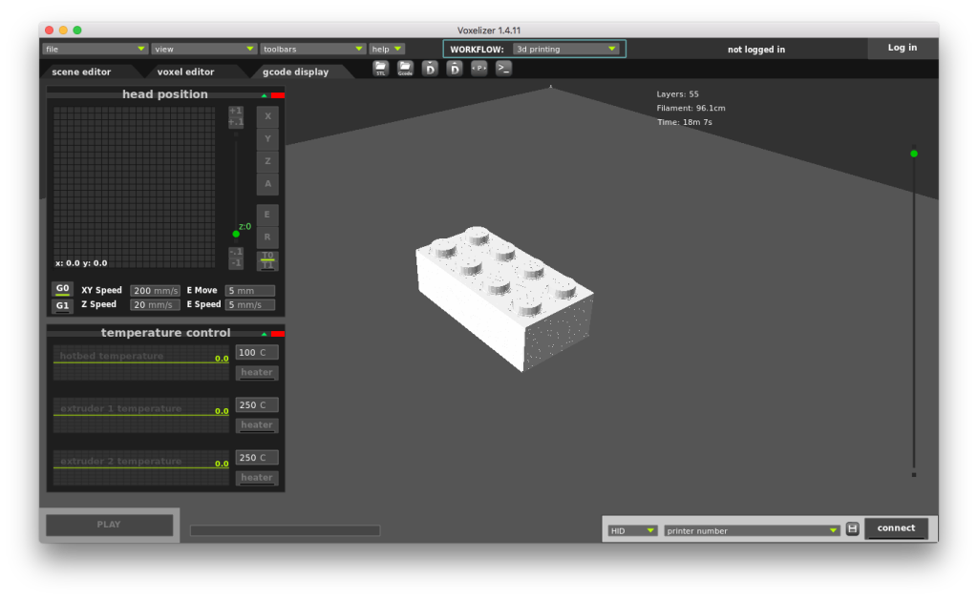Viewport: 978px width, 599px height.
Task: Click the D with down arrow icon
Action: coord(430,69)
